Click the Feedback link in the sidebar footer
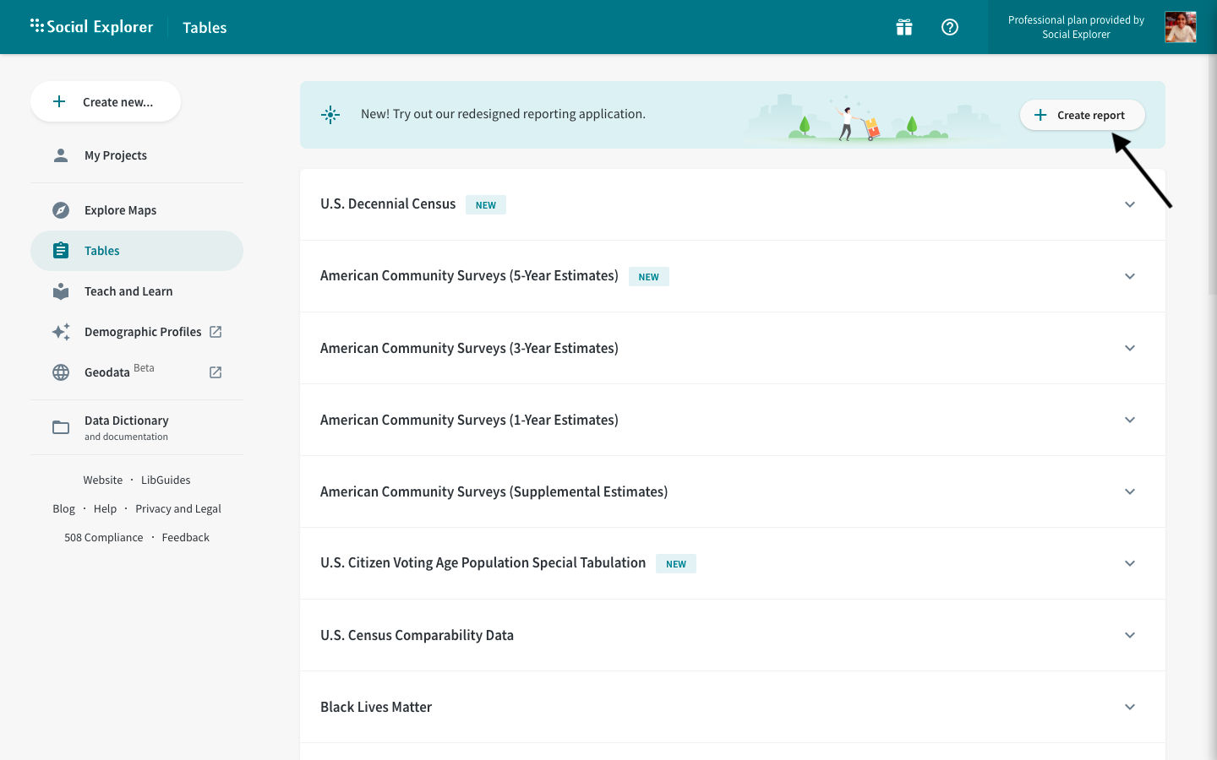Screen dimensions: 1217x760 click(185, 537)
